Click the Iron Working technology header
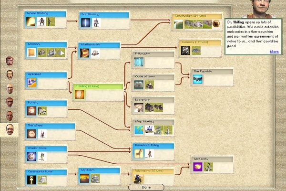 coord(104,15)
